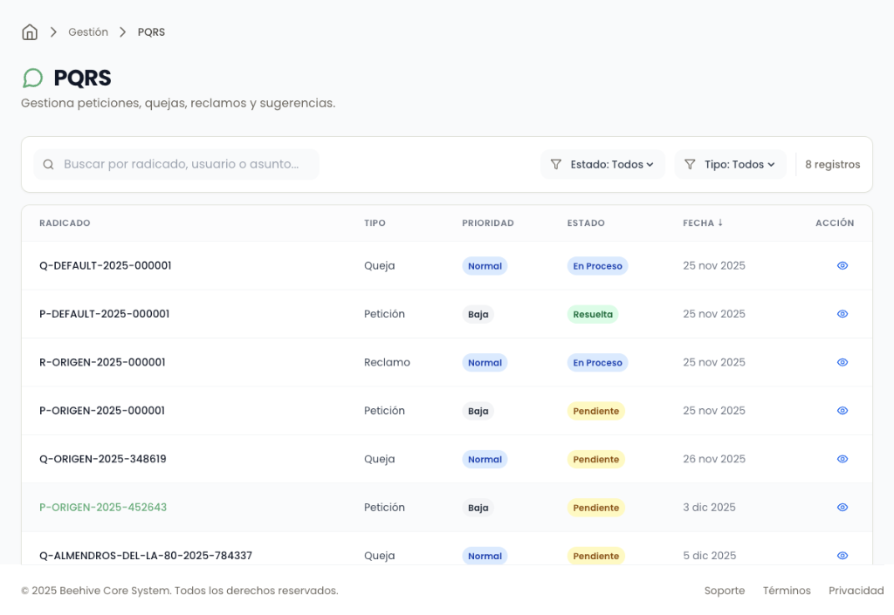894x615 pixels.
Task: Click the Pendiente badge on Q-ORIGEN-2025-348619
Action: click(595, 459)
